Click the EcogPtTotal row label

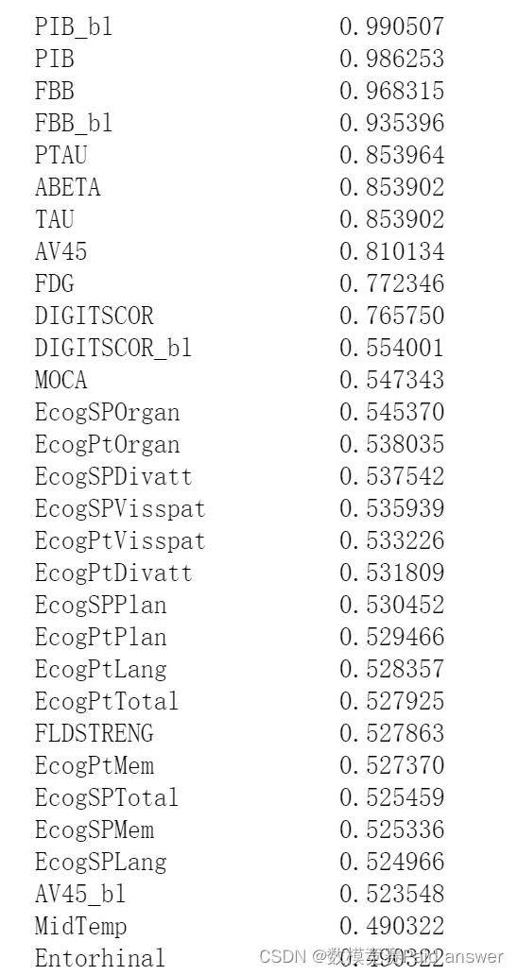[x=106, y=701]
